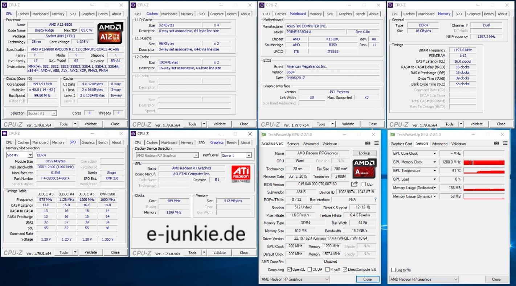
Task: Open the Memory Usage (Dedicated) sensor dropdown
Action: coord(434,188)
